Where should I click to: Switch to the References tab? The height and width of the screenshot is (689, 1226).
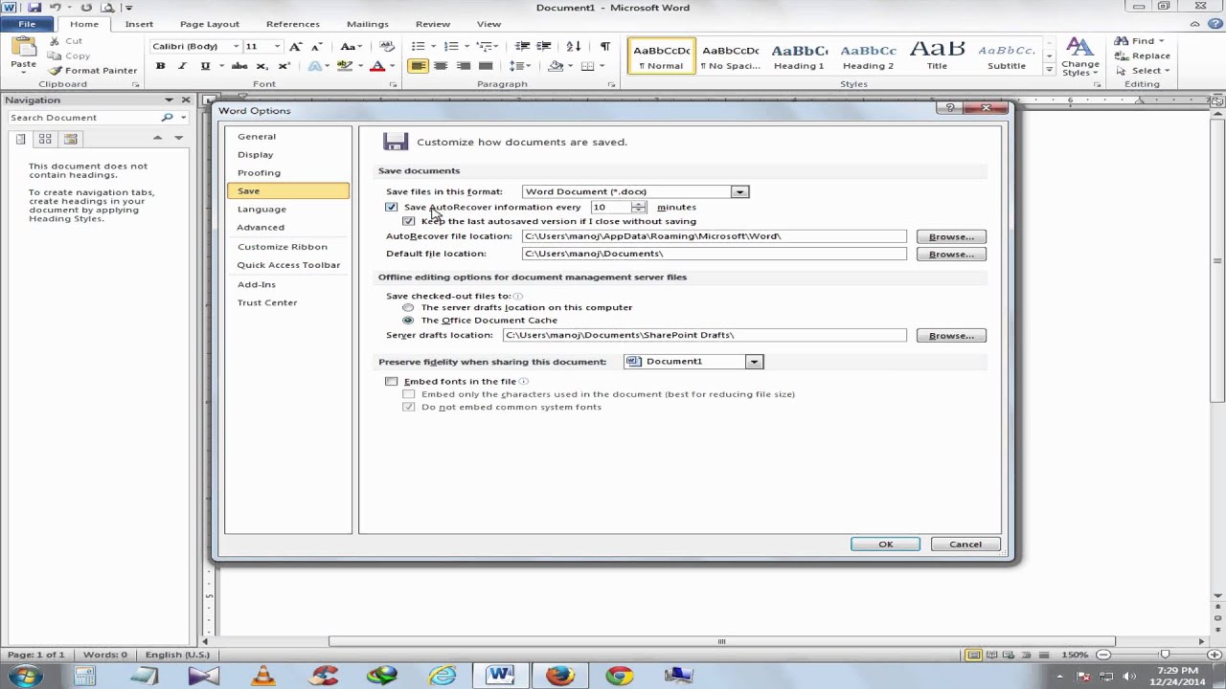[x=293, y=24]
